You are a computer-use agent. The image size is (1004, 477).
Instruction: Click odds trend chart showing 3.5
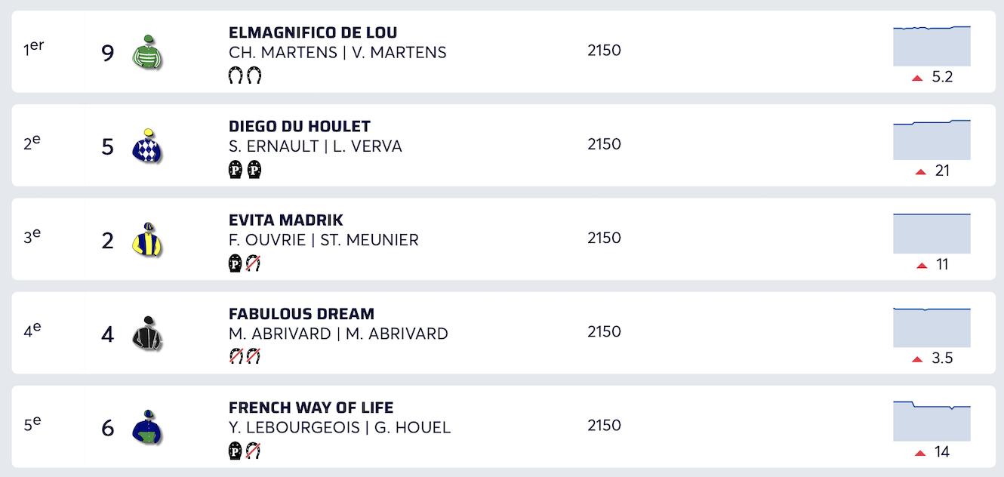pyautogui.click(x=932, y=328)
